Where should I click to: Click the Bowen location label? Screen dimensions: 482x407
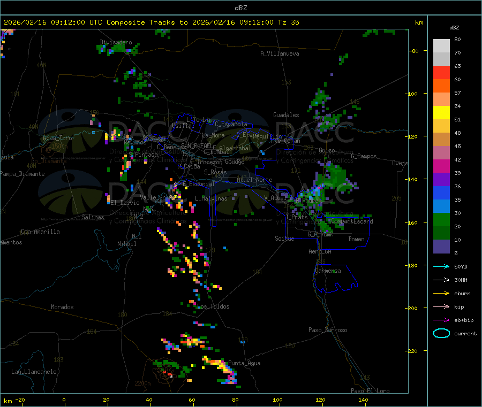pos(357,239)
